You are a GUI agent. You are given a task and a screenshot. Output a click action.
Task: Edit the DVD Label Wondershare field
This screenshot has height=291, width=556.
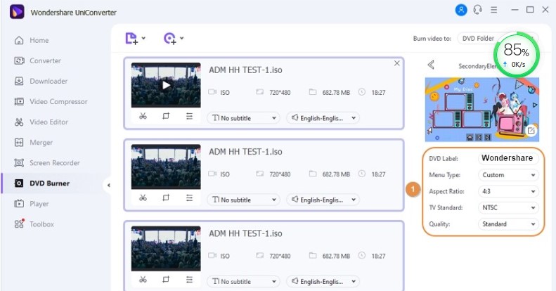tap(508, 158)
